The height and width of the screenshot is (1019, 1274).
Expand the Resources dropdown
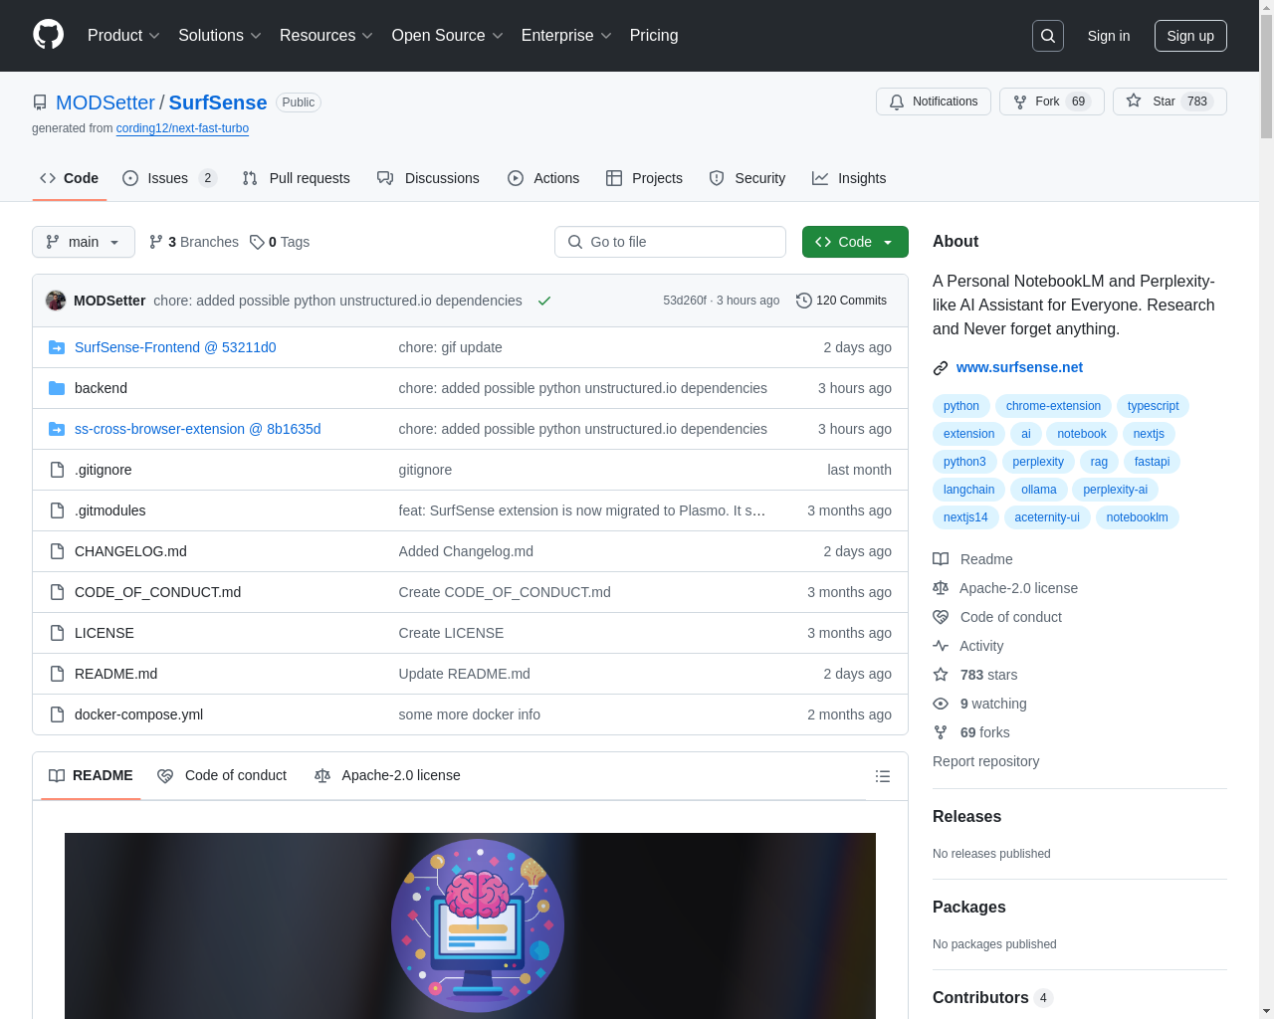[x=326, y=36]
